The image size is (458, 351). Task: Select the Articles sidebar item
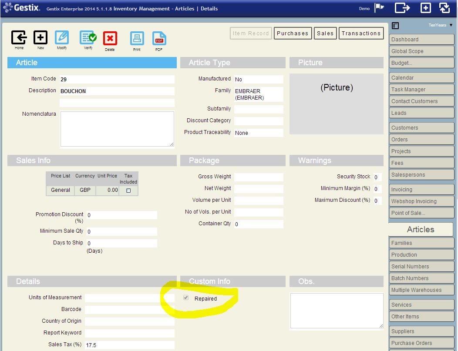pyautogui.click(x=421, y=229)
